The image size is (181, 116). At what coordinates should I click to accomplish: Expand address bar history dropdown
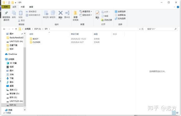140,29
